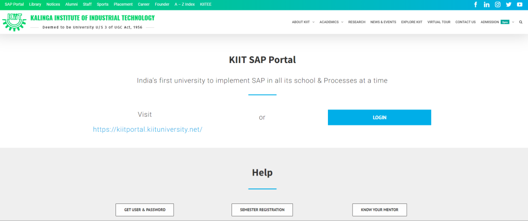Click Get User & Password button
This screenshot has height=221, width=528.
[x=145, y=210]
